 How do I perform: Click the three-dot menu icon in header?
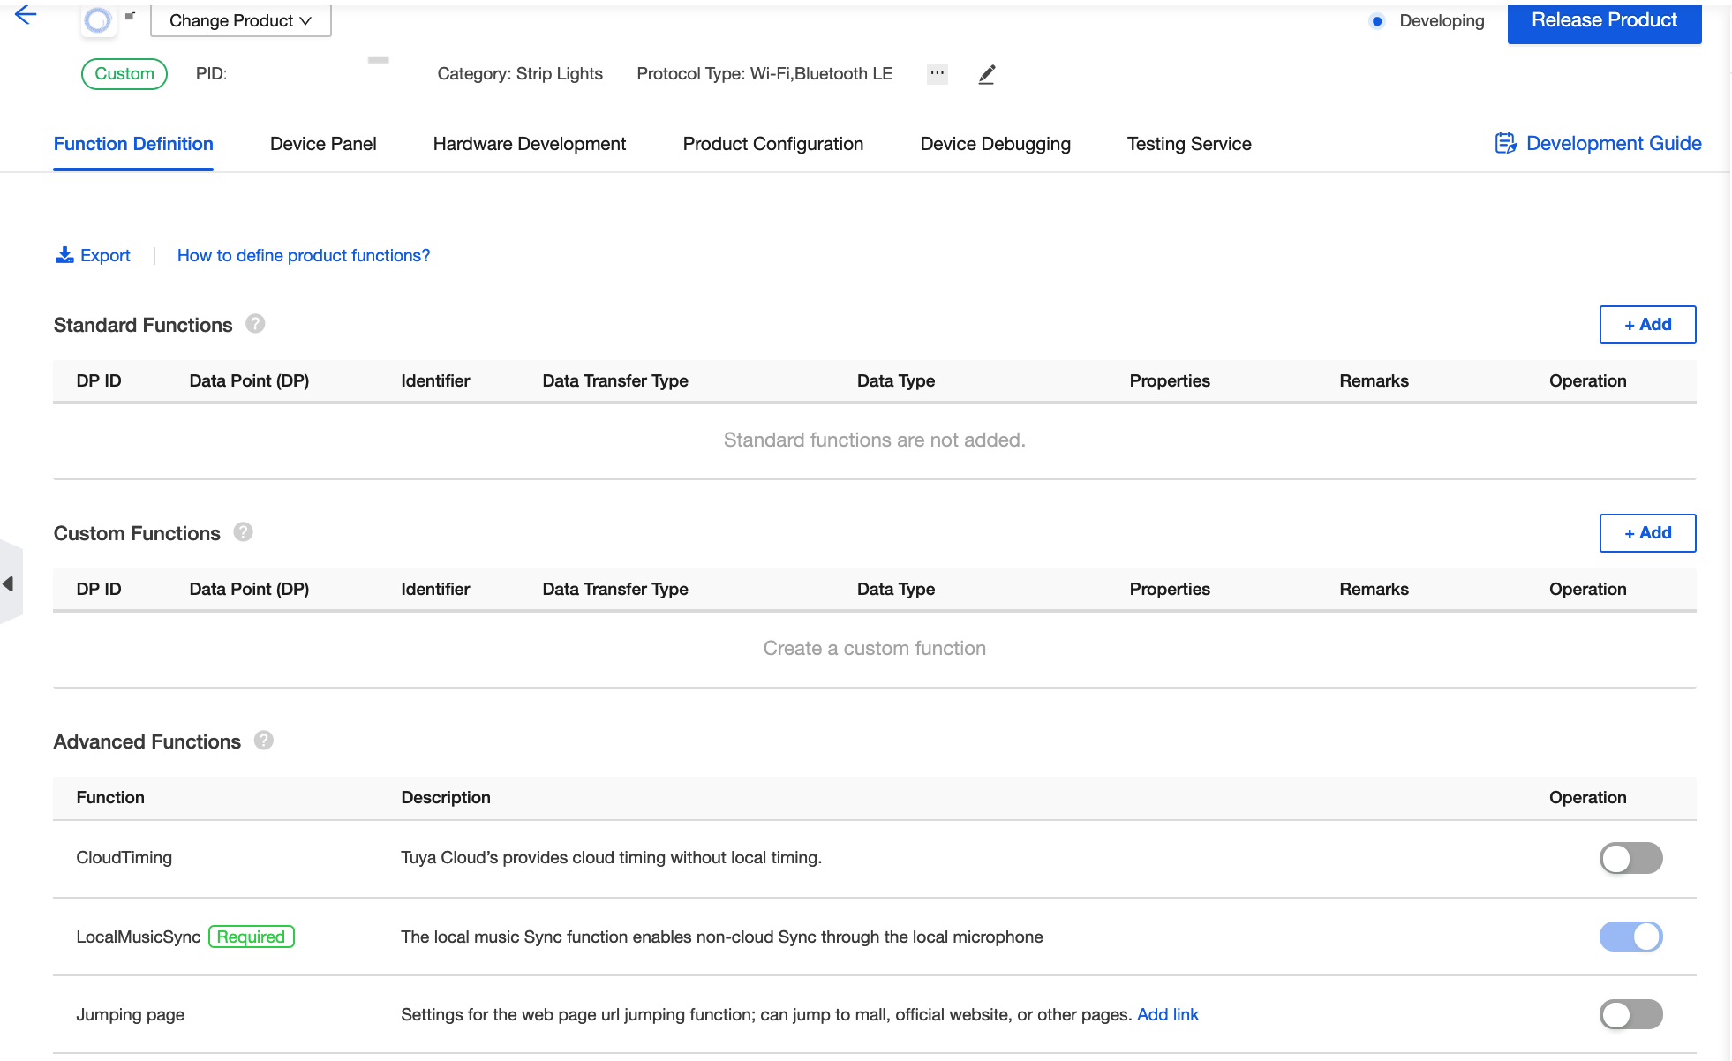point(938,74)
